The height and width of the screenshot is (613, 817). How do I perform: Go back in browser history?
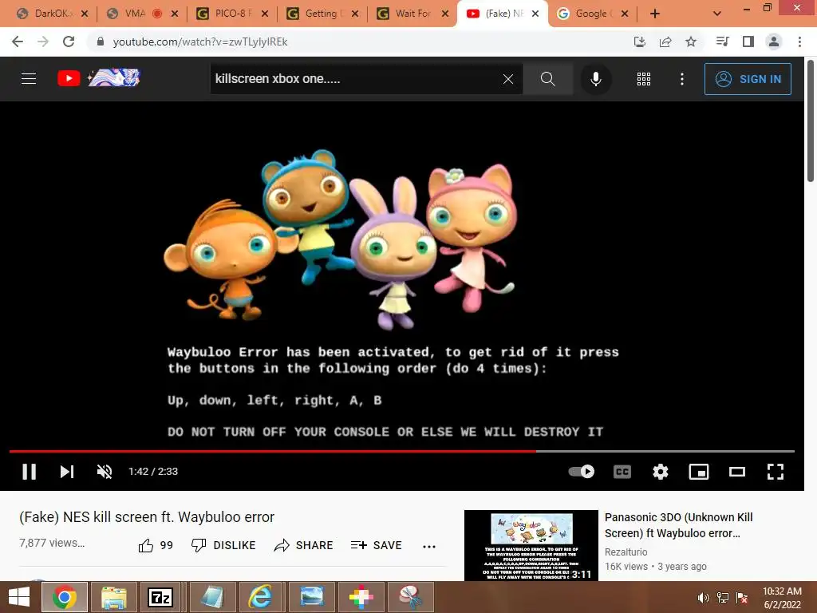[x=18, y=42]
